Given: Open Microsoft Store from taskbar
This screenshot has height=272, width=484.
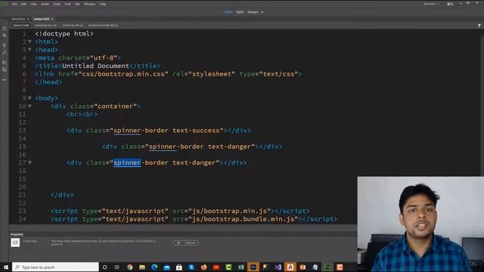Looking at the screenshot, I should [x=179, y=267].
